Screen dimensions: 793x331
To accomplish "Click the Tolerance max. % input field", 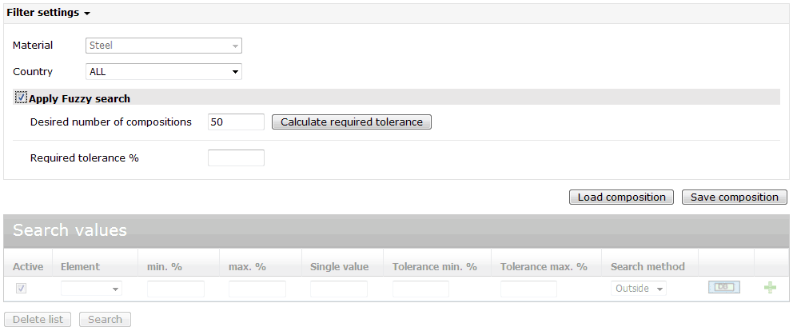I will pos(529,289).
